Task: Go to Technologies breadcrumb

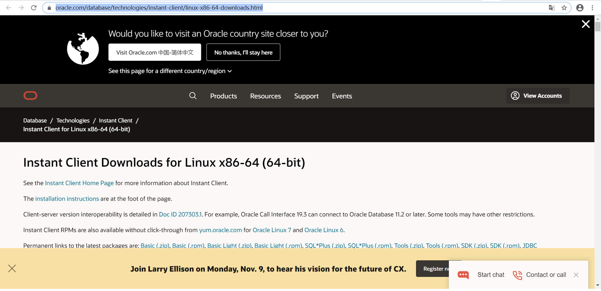Action: click(x=73, y=121)
